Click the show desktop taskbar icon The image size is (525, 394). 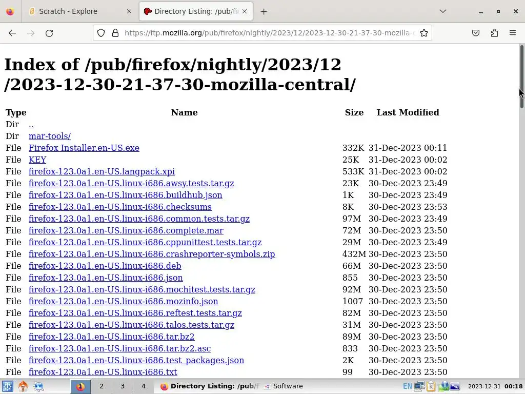pos(38,386)
